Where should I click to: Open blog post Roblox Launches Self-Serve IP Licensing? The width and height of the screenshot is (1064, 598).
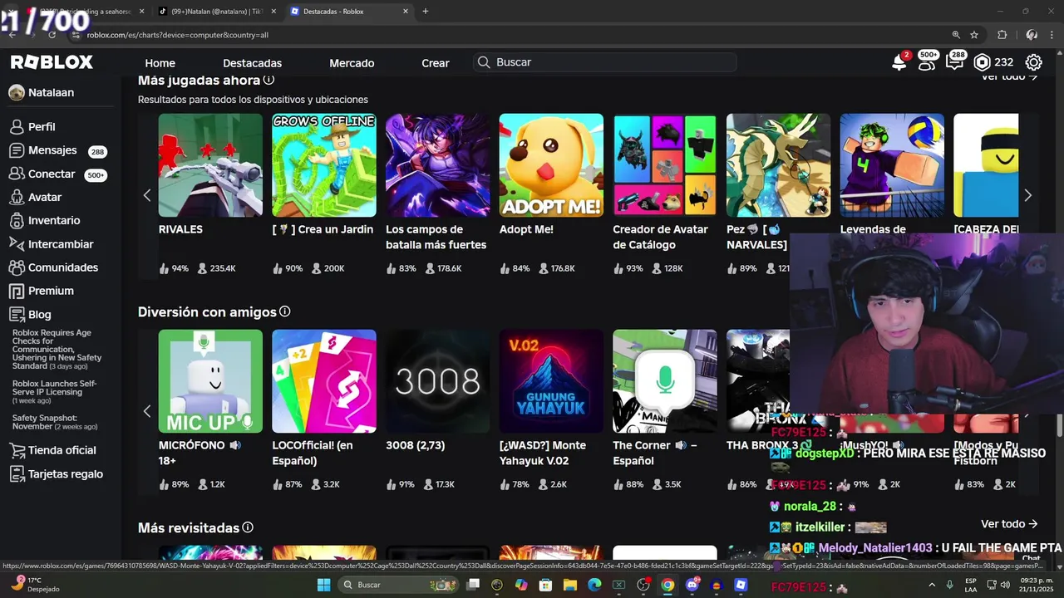(54, 392)
